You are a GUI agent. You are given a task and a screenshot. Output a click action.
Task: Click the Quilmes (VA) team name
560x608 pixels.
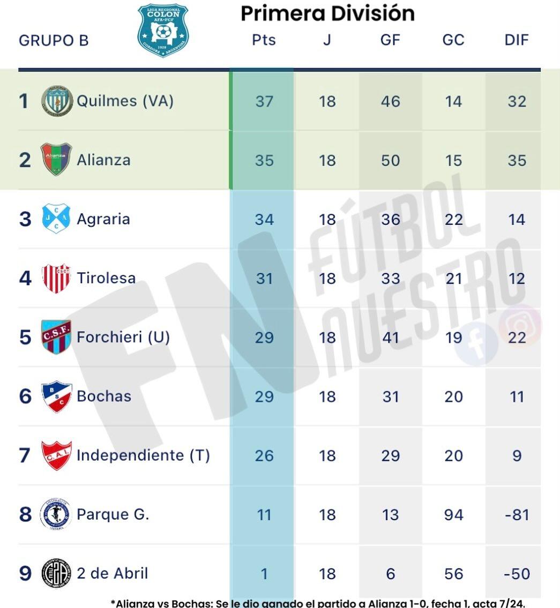125,101
